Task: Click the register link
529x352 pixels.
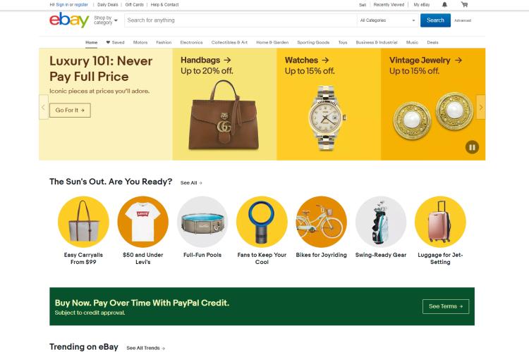Action: [x=81, y=5]
